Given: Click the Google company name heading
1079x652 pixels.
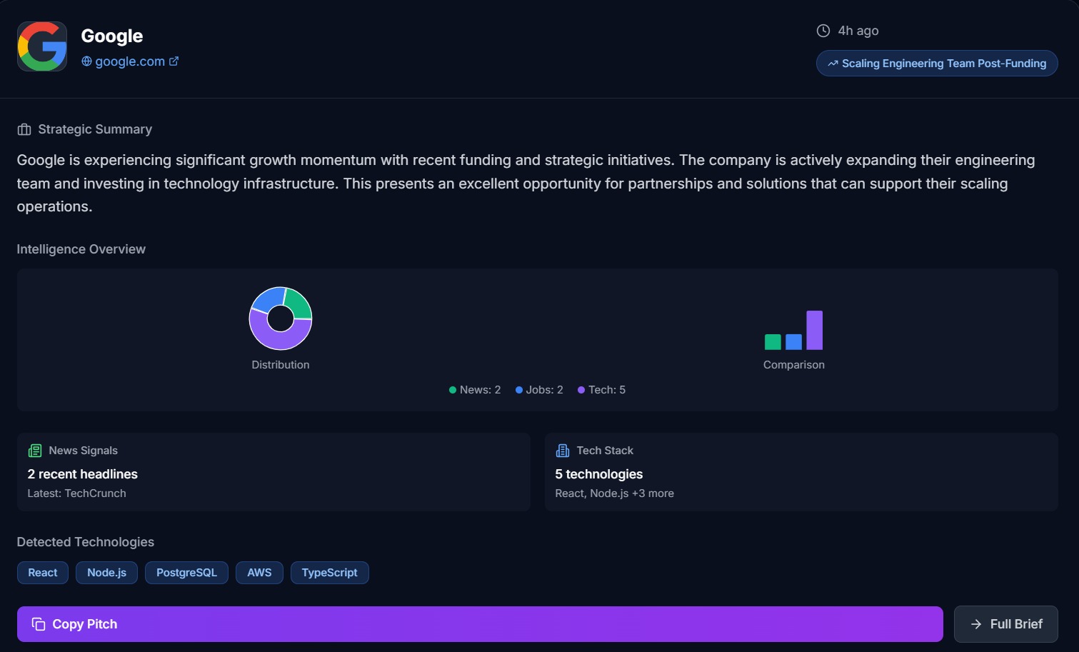Looking at the screenshot, I should pyautogui.click(x=112, y=36).
